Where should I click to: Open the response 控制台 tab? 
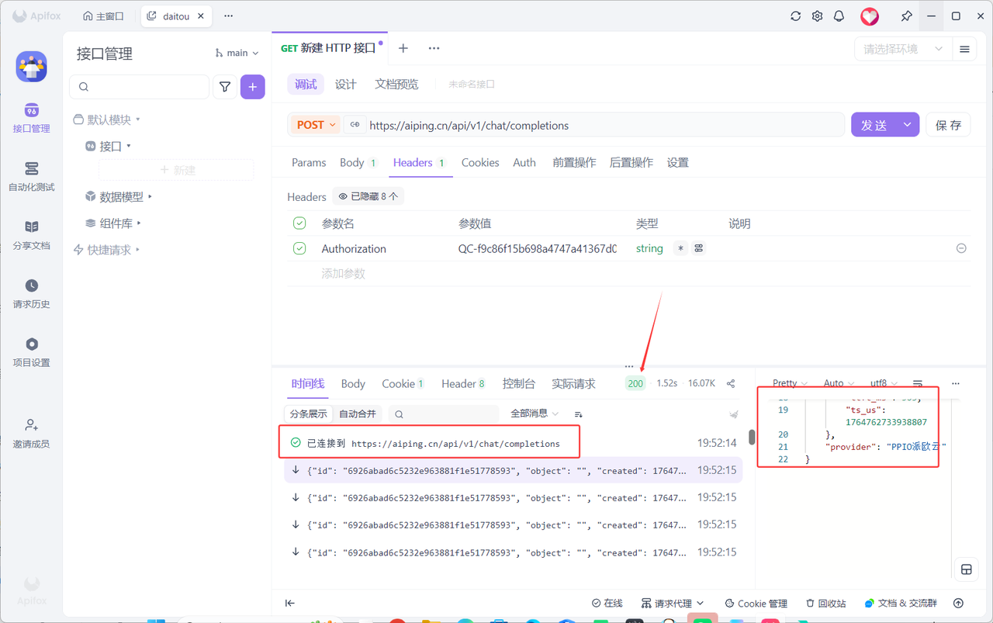coord(518,383)
